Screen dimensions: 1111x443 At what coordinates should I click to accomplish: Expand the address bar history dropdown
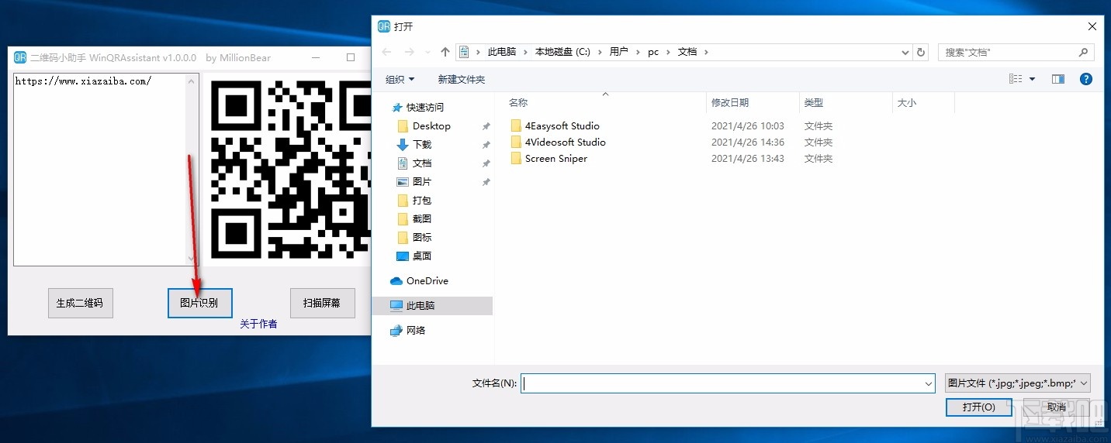[x=905, y=53]
